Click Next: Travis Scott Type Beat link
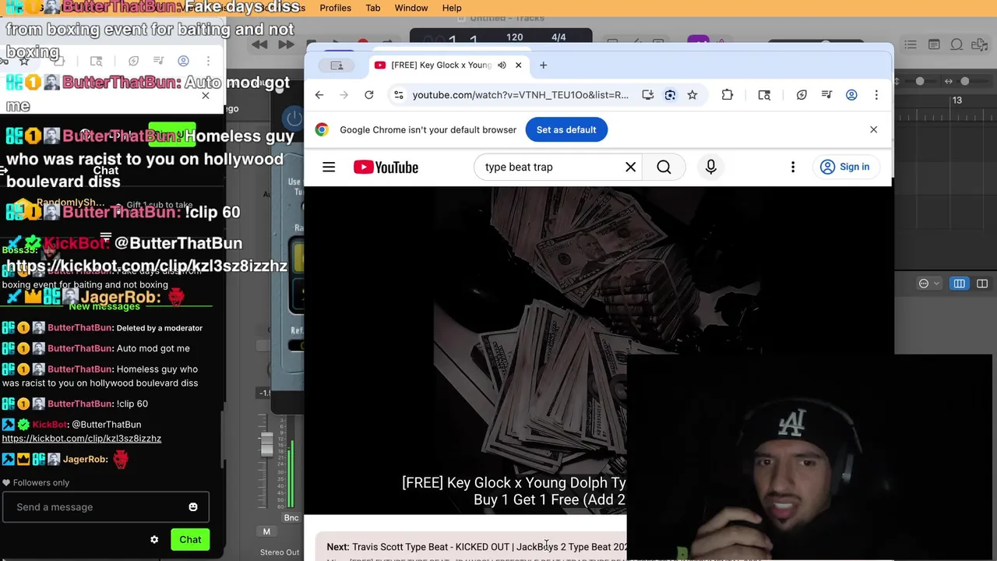 point(476,547)
